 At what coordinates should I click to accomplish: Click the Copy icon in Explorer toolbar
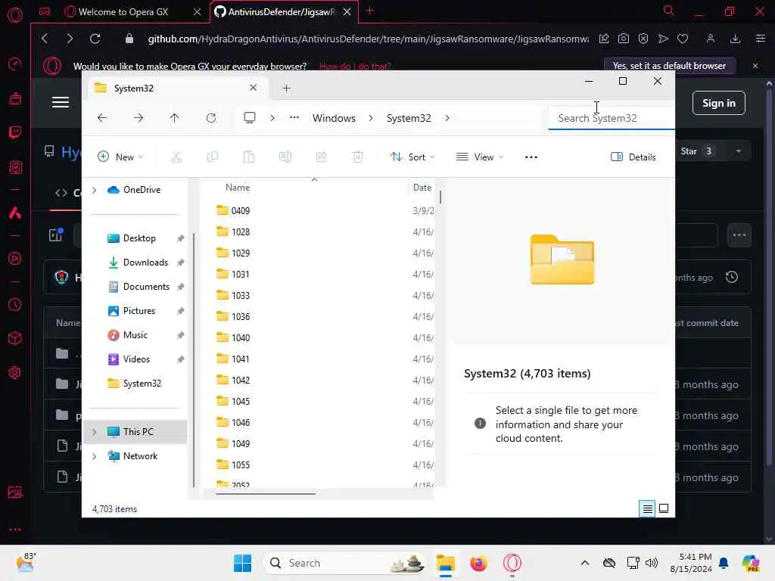213,157
